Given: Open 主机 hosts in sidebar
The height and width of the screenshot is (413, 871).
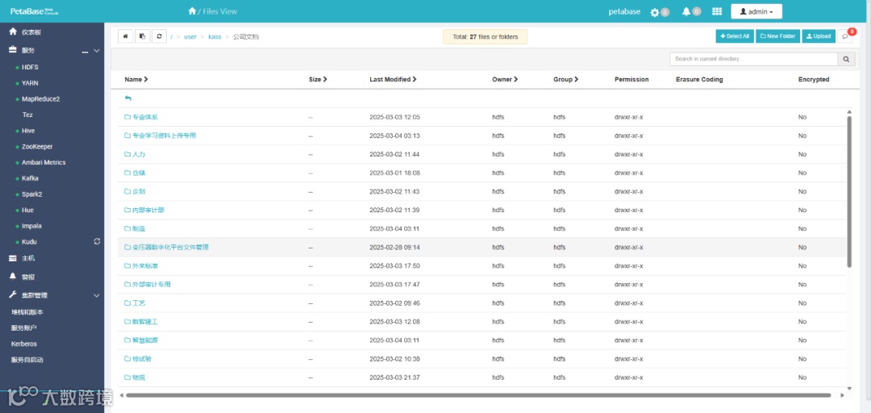Looking at the screenshot, I should tap(28, 258).
